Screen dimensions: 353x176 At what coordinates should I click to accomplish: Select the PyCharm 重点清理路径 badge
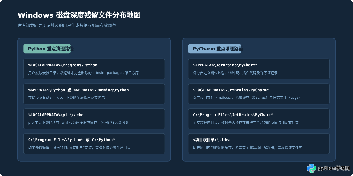coord(215,49)
